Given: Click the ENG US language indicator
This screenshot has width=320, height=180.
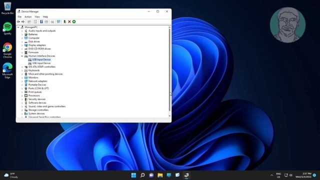Looking at the screenshot, I should click(x=278, y=175).
